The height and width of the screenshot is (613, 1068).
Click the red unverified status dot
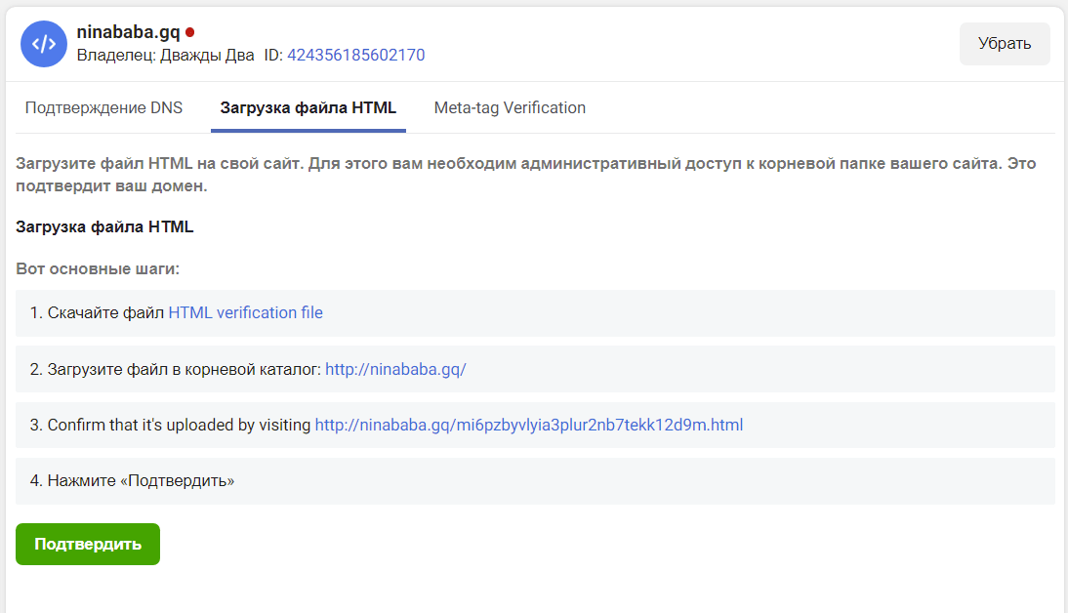click(x=189, y=32)
